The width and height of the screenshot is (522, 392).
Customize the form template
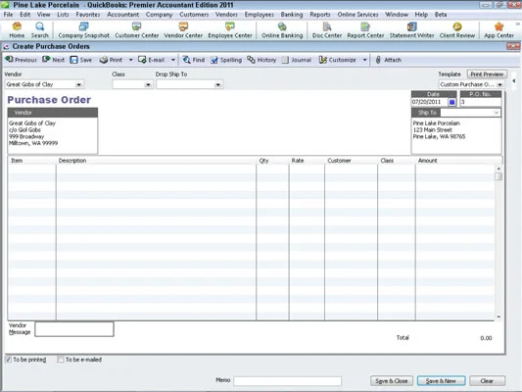[x=338, y=60]
